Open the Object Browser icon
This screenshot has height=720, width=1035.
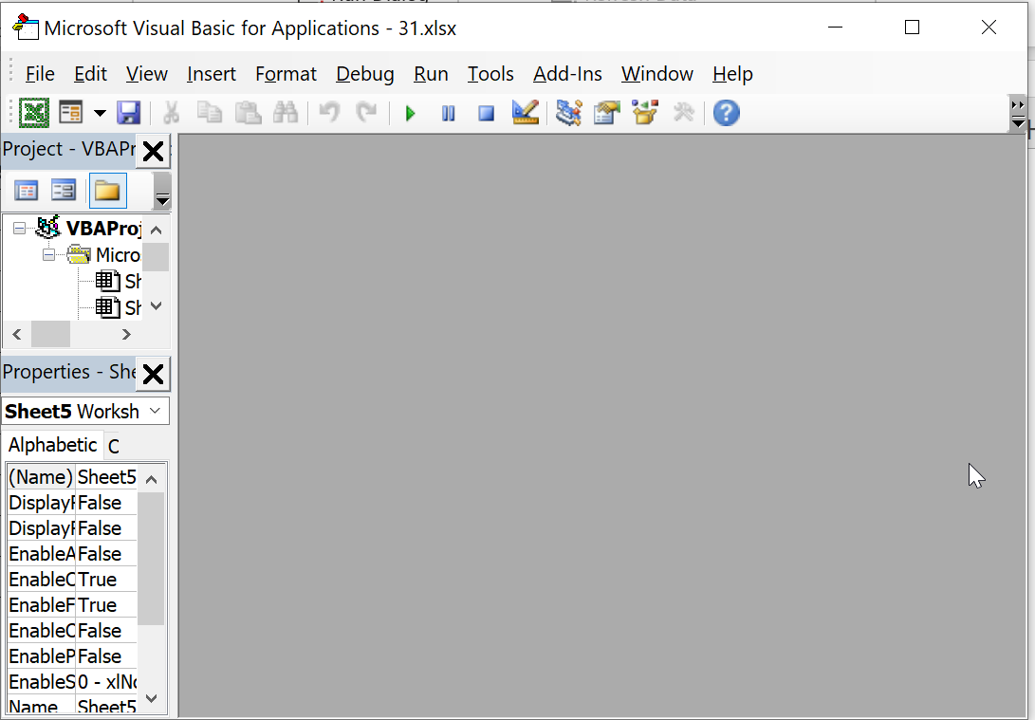(x=645, y=113)
